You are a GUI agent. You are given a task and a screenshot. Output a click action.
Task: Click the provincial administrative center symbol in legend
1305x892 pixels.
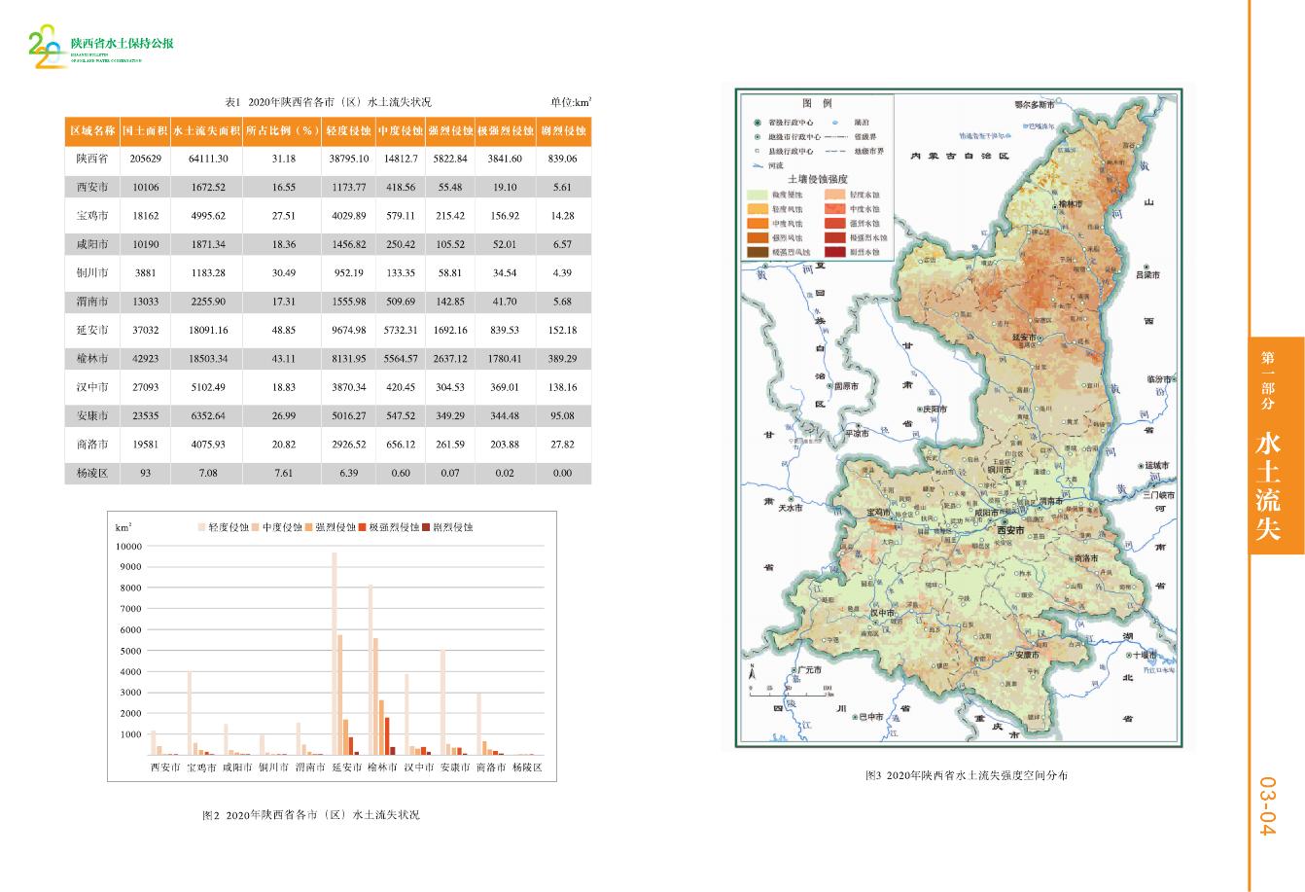(757, 124)
